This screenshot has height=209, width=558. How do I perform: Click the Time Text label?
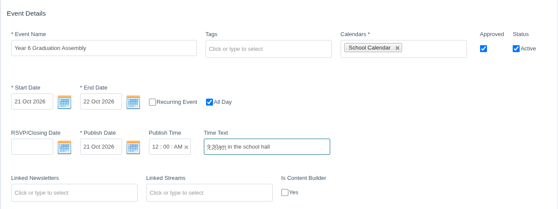point(216,133)
